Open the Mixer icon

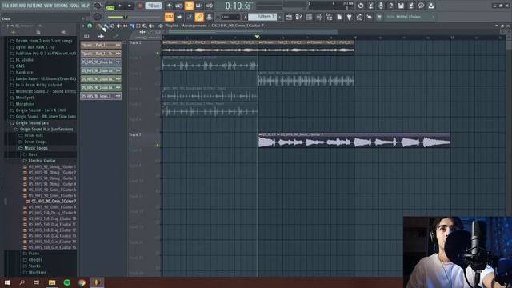(319, 17)
